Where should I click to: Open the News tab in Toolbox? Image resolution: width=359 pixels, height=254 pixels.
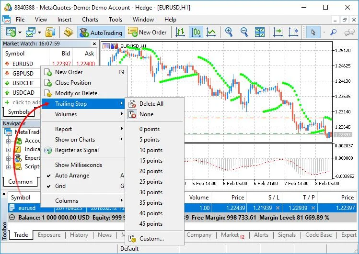point(104,235)
